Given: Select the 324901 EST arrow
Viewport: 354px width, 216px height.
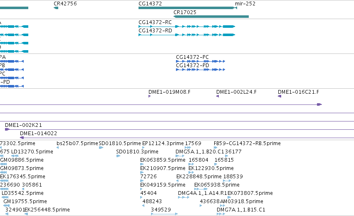Looking at the screenshot, I should 7,214.
